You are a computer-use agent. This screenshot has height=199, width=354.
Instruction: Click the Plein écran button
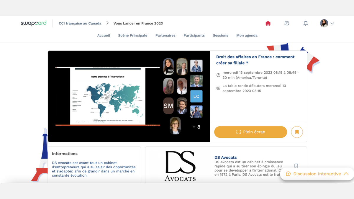[x=250, y=132]
